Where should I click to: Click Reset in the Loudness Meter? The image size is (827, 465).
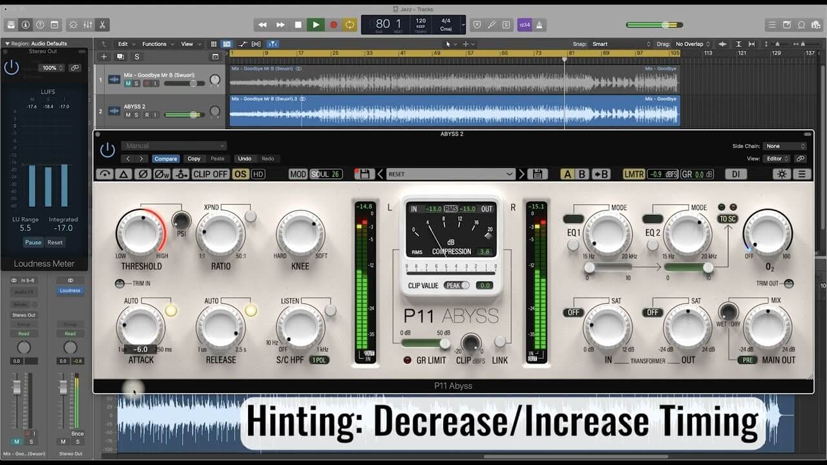point(55,242)
